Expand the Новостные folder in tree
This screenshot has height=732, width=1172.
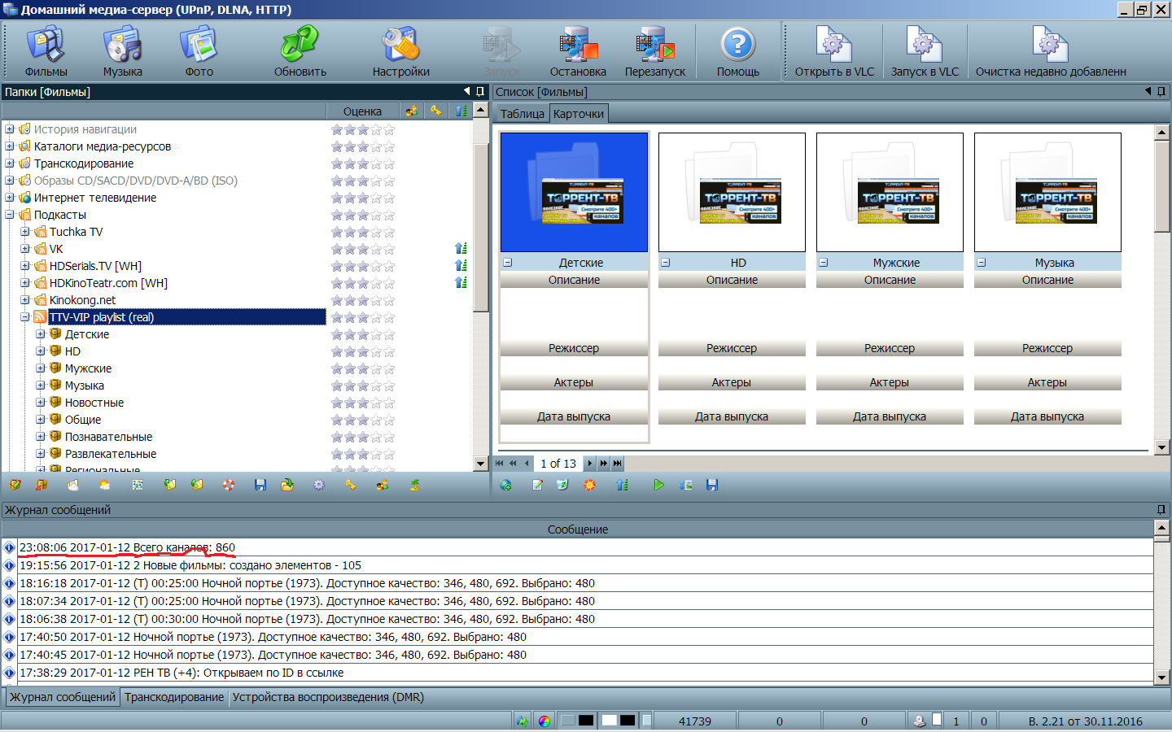[x=41, y=403]
